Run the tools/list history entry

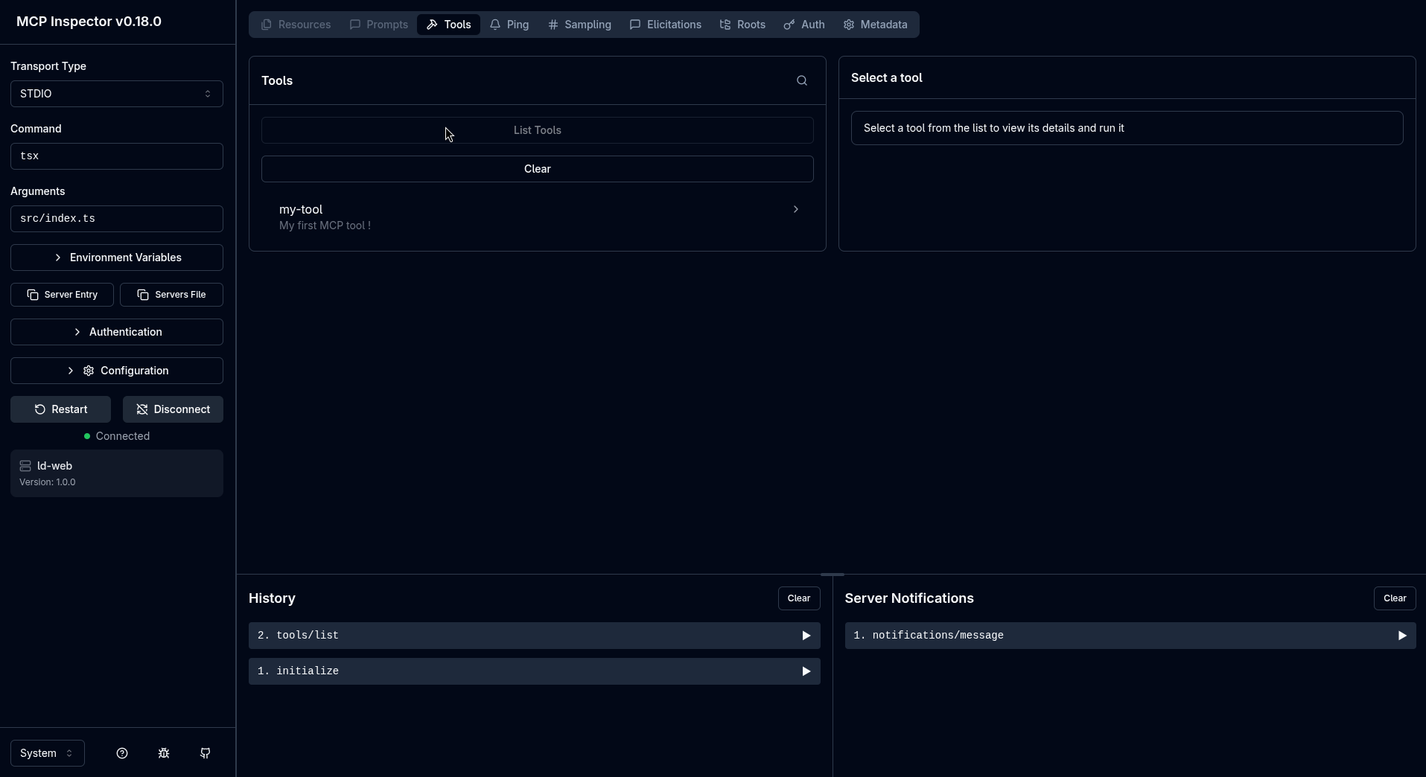point(806,636)
